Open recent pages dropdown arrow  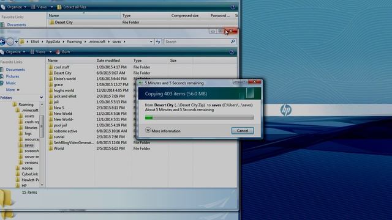tap(17, 42)
